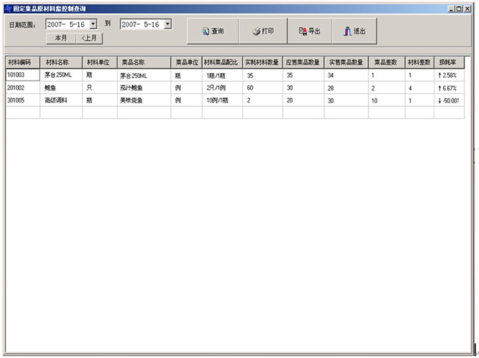The image size is (479, 358).
Task: Click the window title bar system icon
Action: coord(8,9)
